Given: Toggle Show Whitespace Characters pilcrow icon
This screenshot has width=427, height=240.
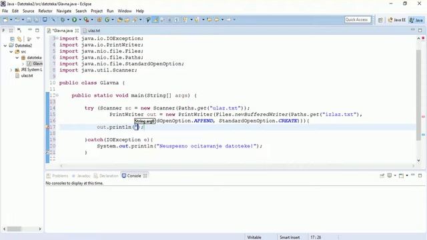Looking at the screenshot, I should pyautogui.click(x=176, y=19).
